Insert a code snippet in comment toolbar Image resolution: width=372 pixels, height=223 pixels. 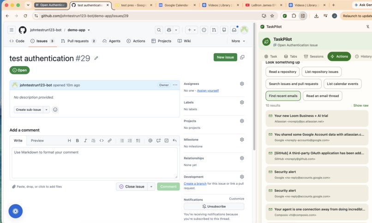[102, 140]
